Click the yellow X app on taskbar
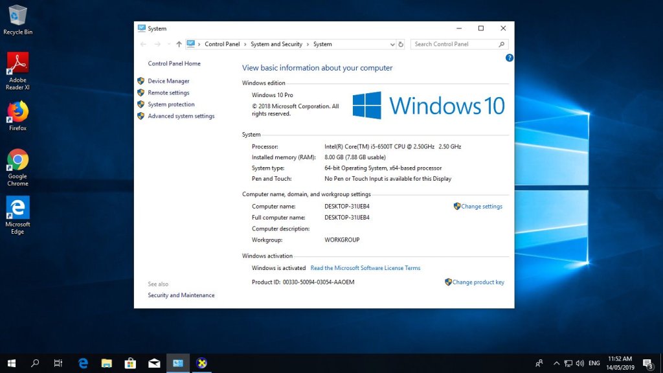Screen dimensions: 663x373 click(202, 363)
